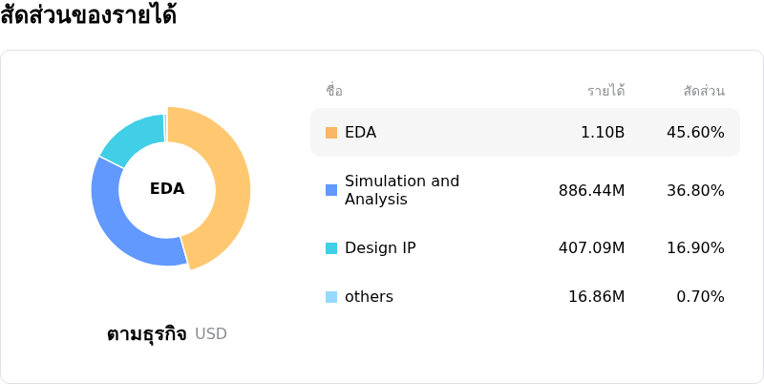Select the Design IP row label
Screen dimensions: 764x384
coord(380,248)
